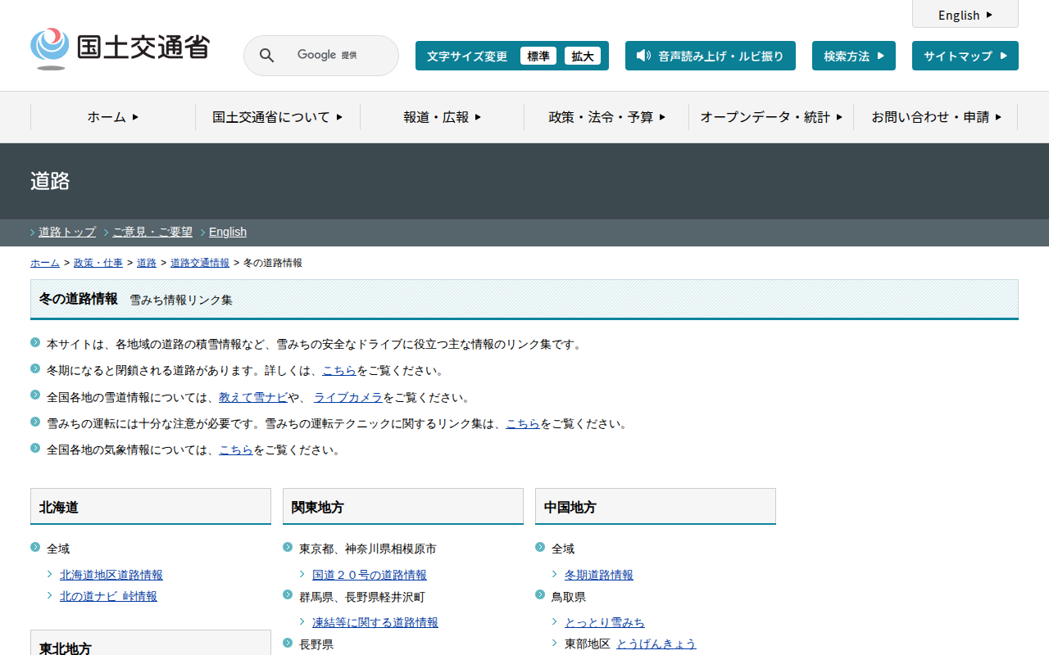Open the オープンデータ・統計 menu item

tap(770, 117)
